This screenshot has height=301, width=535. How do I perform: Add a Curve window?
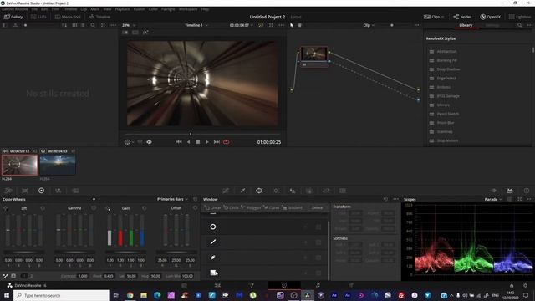[272, 207]
